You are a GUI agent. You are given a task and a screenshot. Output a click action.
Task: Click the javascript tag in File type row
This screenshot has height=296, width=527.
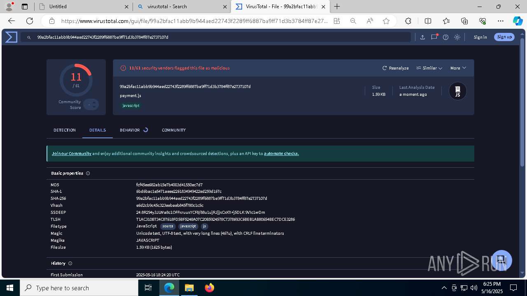tap(188, 226)
